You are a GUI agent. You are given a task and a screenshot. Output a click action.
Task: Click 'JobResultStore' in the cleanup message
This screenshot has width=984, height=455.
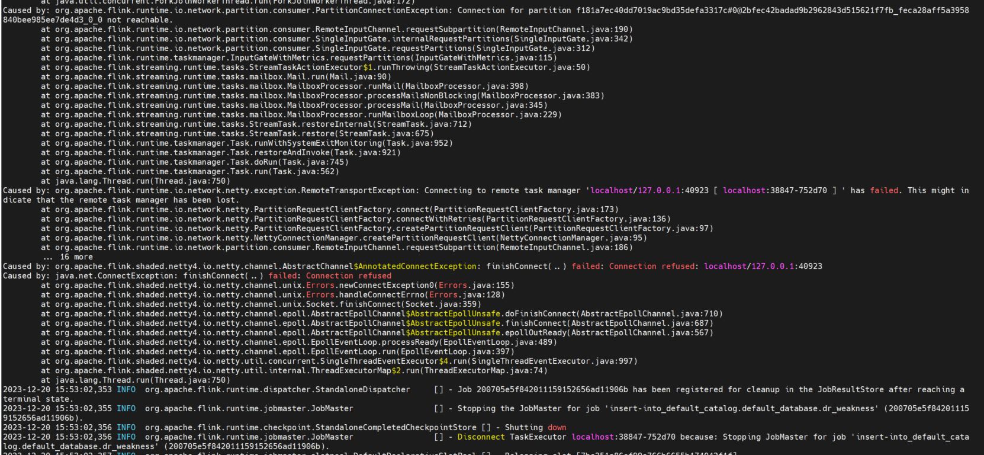(851, 389)
